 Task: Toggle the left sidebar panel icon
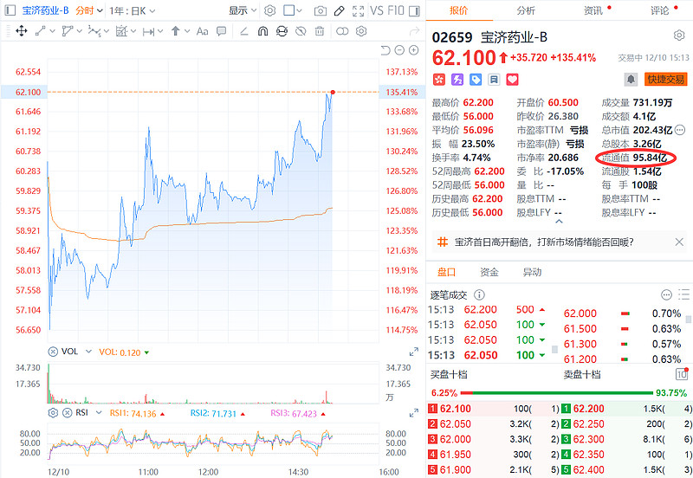[10, 10]
